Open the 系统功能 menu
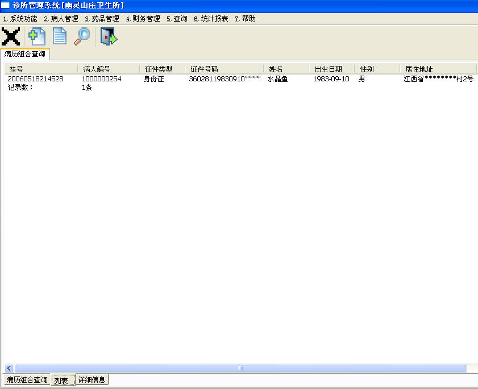478x389 pixels. pyautogui.click(x=20, y=19)
